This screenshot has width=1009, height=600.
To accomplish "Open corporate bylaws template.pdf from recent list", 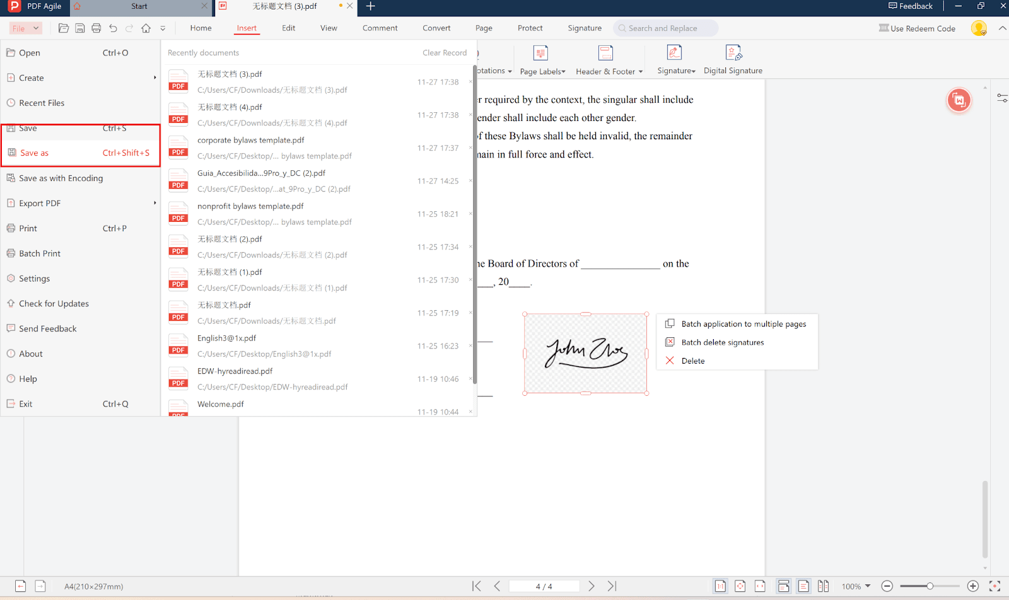I will [251, 140].
